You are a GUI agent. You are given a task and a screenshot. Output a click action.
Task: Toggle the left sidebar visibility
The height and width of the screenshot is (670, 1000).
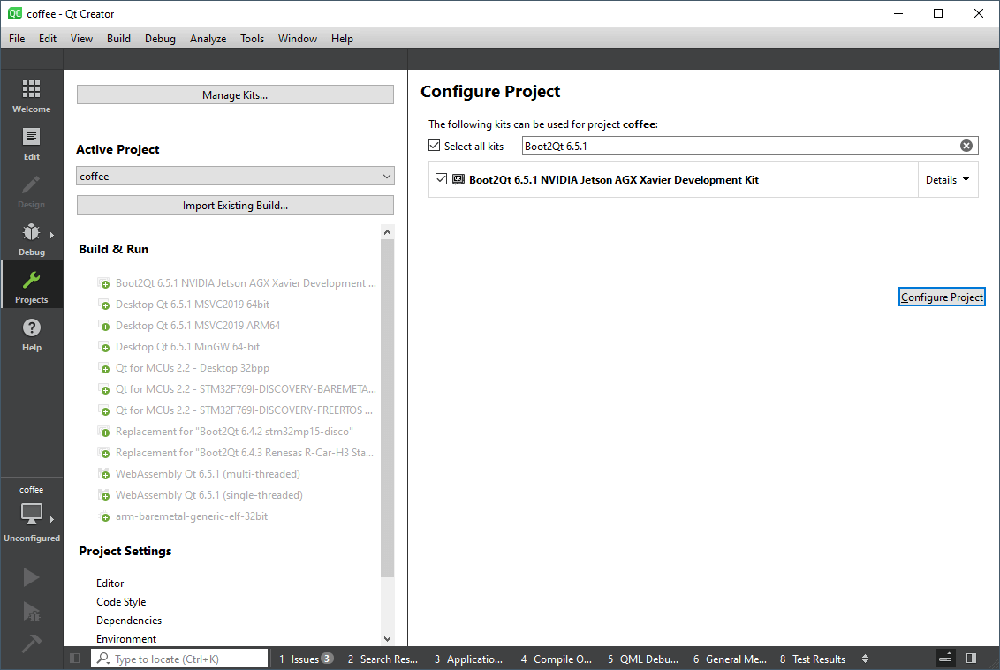[x=75, y=659]
